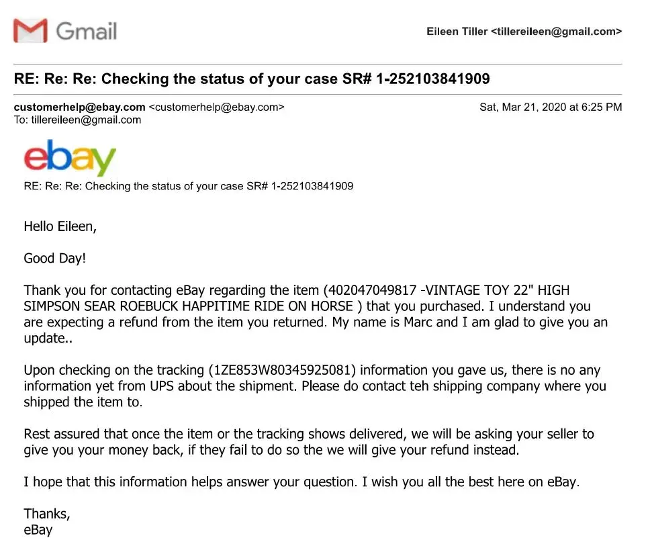Click the Gmail envelope logo icon

(30, 31)
